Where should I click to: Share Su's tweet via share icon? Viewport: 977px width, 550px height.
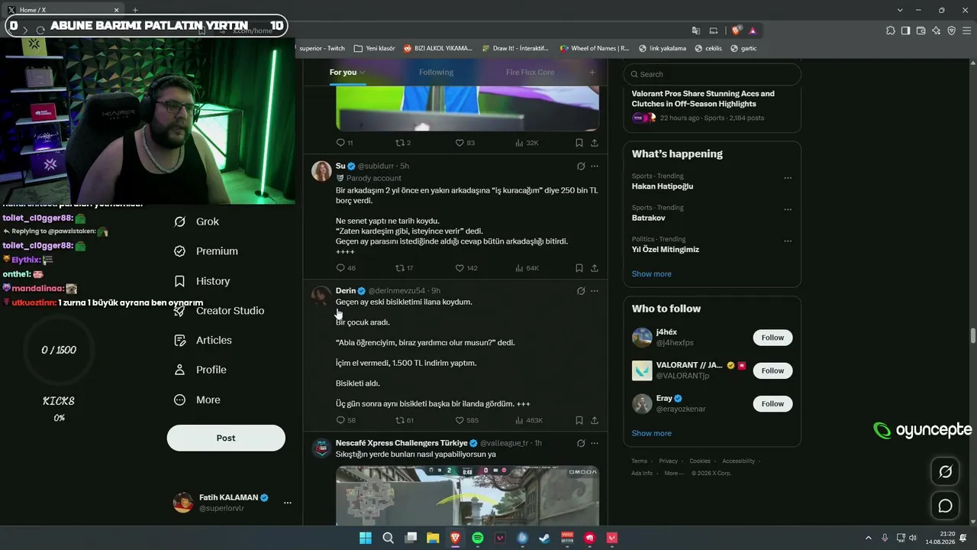point(594,268)
